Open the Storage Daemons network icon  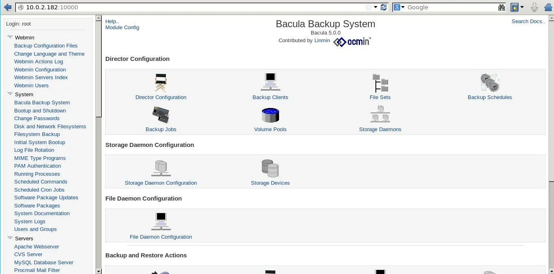pos(380,115)
